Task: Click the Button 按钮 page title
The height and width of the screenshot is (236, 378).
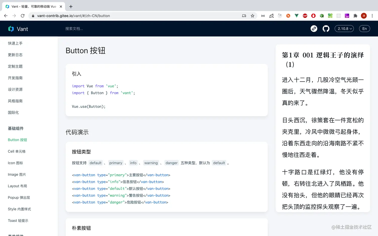Action: (x=85, y=50)
